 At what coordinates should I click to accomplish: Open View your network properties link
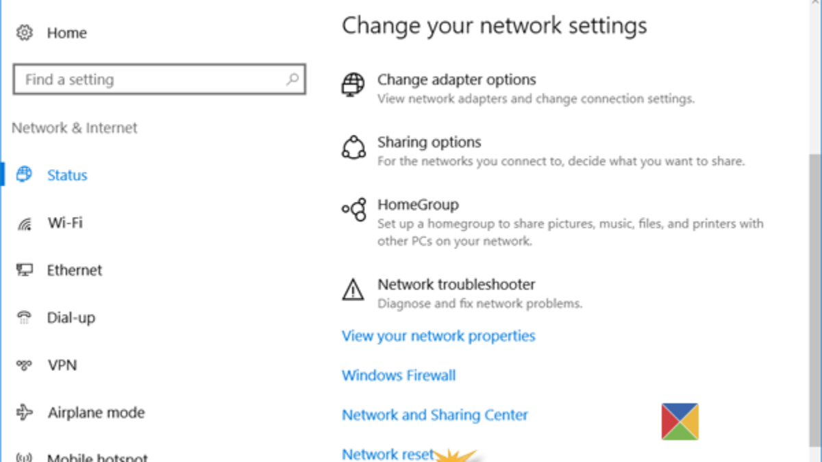click(438, 336)
